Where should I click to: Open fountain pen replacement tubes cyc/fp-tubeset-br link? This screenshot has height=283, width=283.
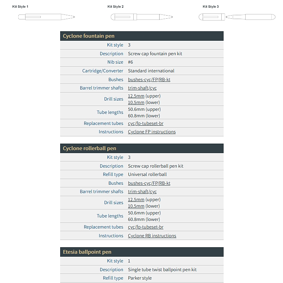pos(145,123)
